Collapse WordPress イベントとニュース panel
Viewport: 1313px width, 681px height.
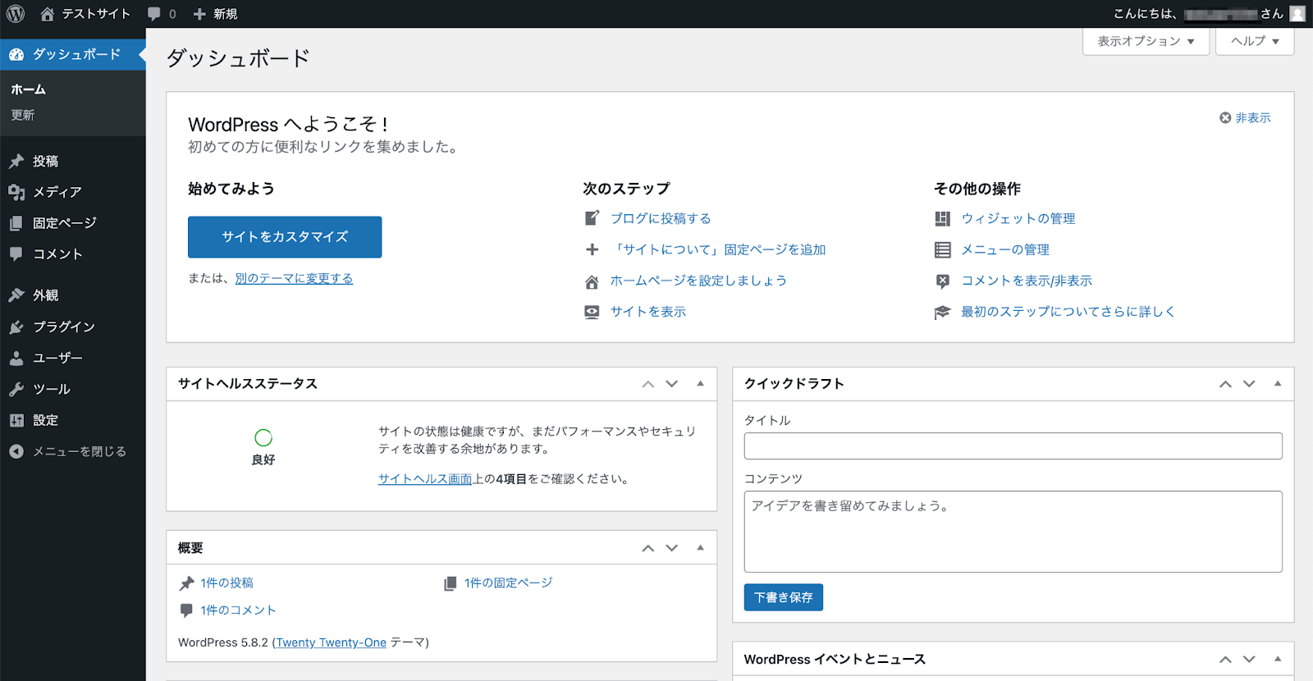[1278, 659]
